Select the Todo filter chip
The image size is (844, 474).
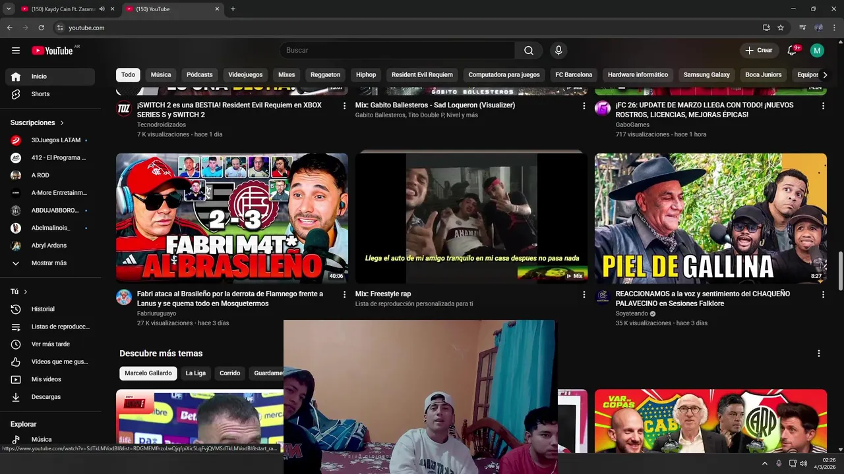(x=128, y=75)
